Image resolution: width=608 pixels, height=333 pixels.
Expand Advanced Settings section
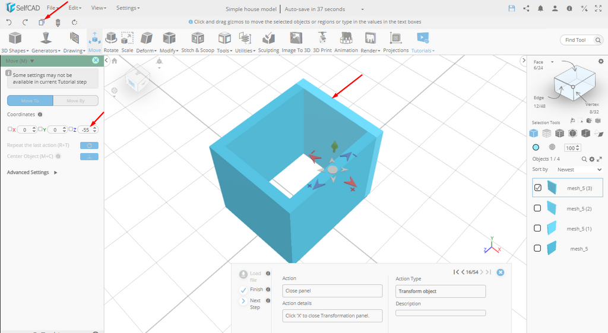click(32, 172)
